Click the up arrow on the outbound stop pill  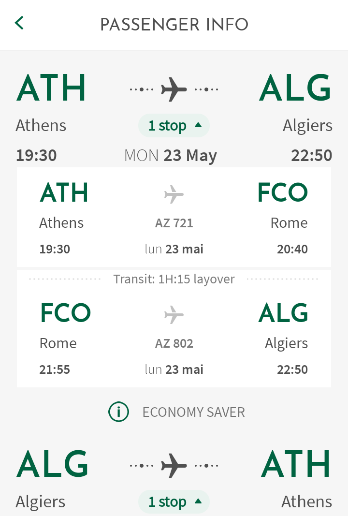click(198, 125)
